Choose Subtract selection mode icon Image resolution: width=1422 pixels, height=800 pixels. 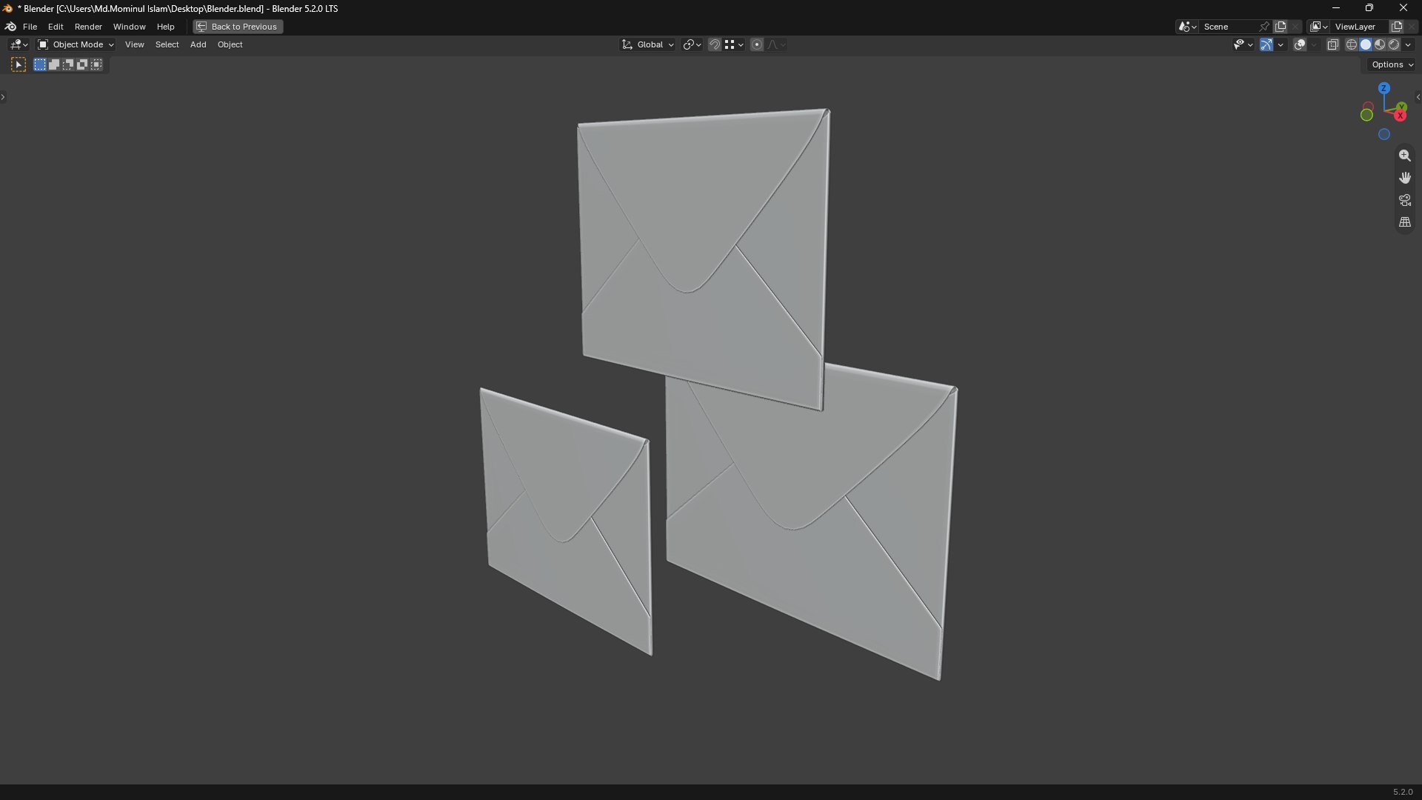click(x=68, y=65)
